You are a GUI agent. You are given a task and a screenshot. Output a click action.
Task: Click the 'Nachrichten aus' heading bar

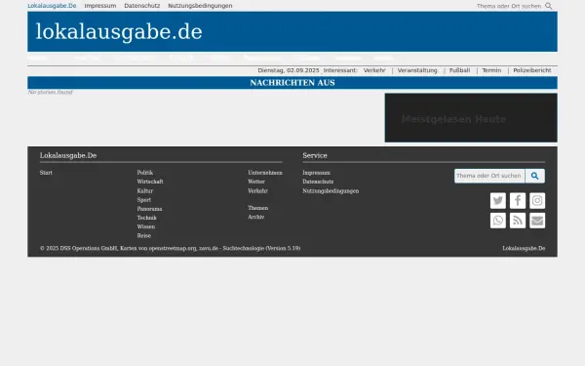(x=292, y=83)
